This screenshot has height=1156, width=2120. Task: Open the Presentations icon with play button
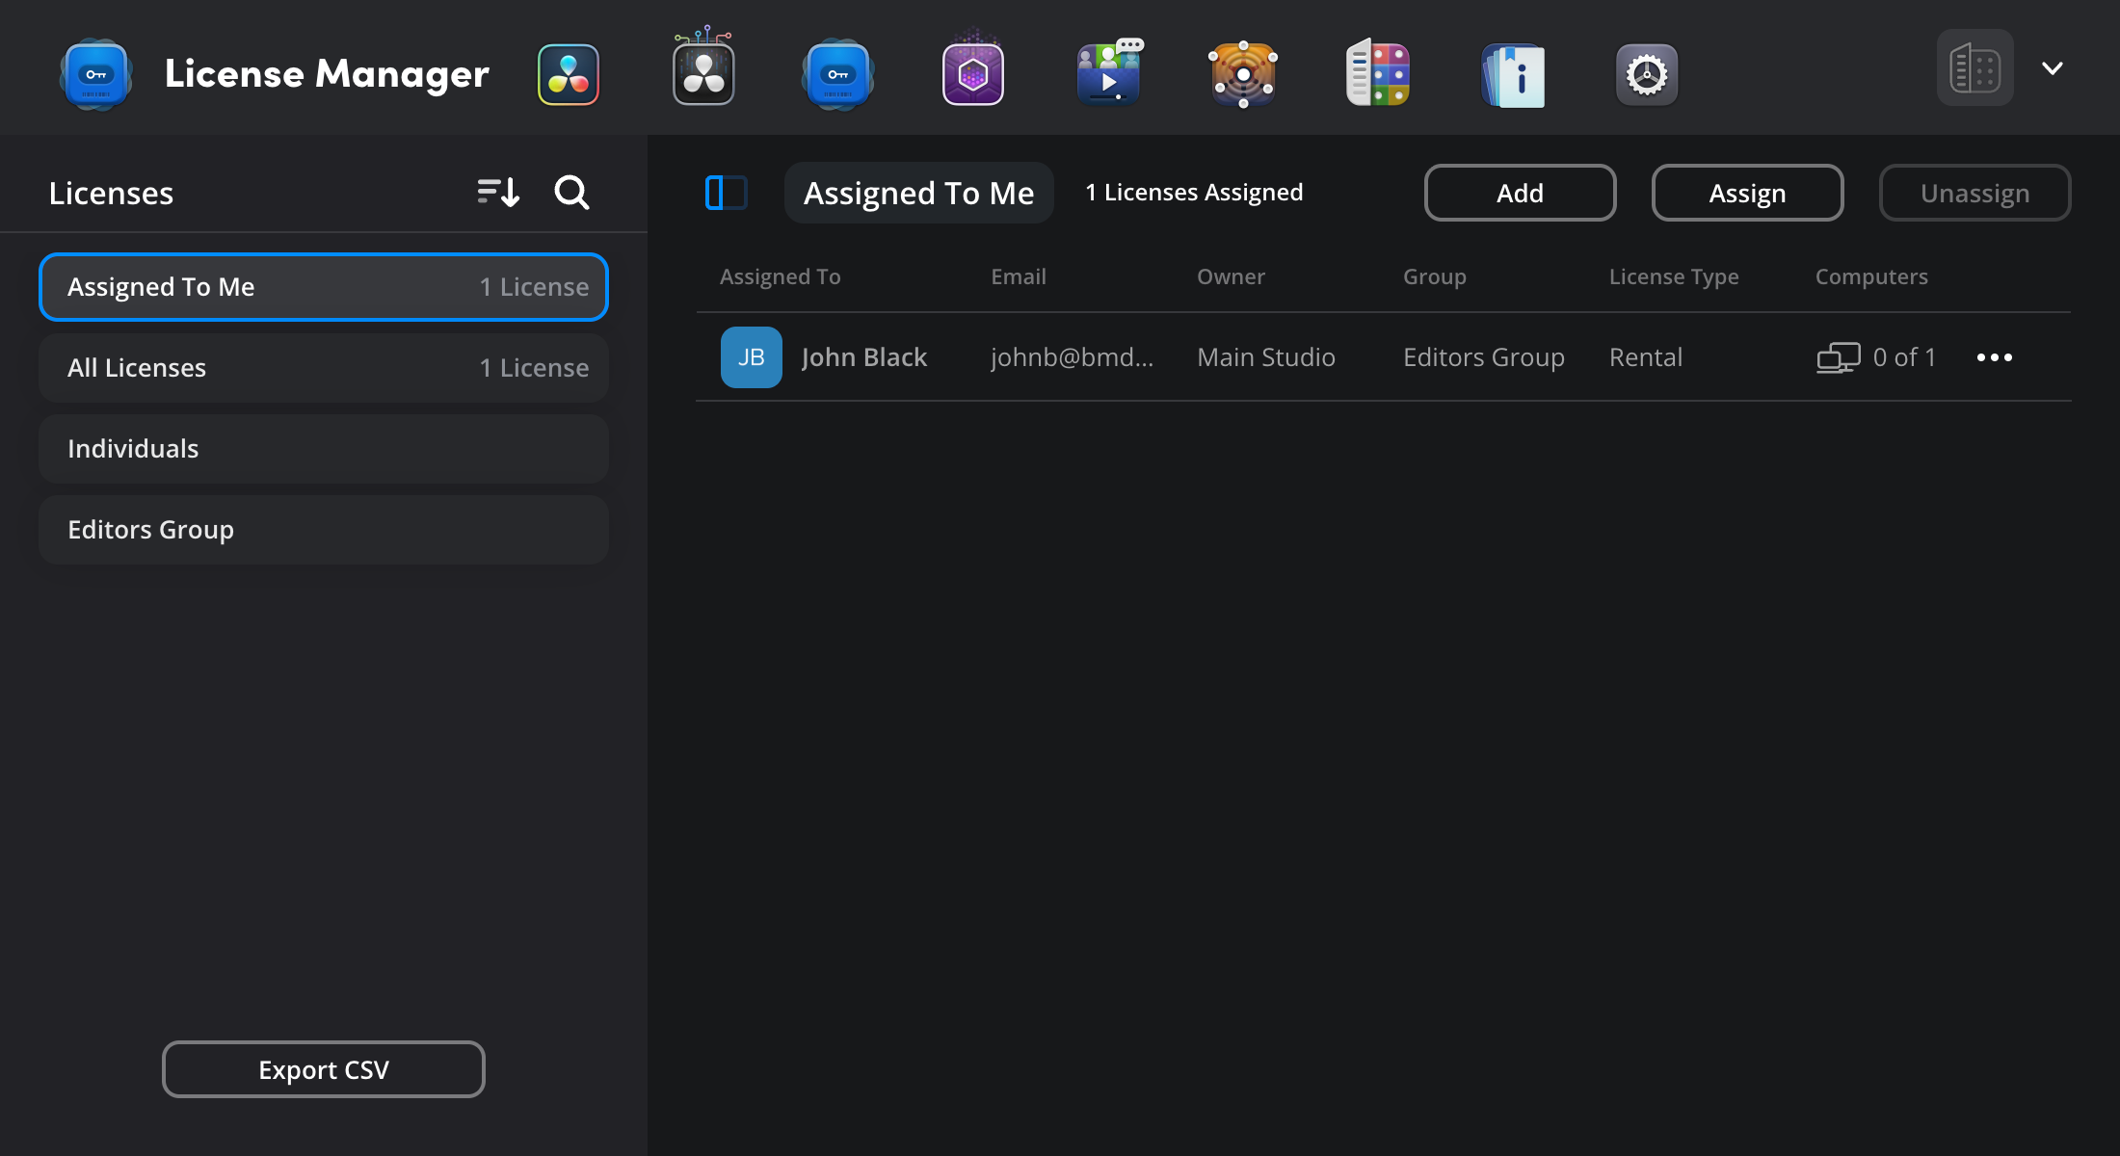pyautogui.click(x=1109, y=72)
